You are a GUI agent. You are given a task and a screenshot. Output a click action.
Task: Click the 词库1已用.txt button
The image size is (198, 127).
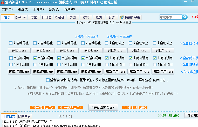click(x=19, y=72)
